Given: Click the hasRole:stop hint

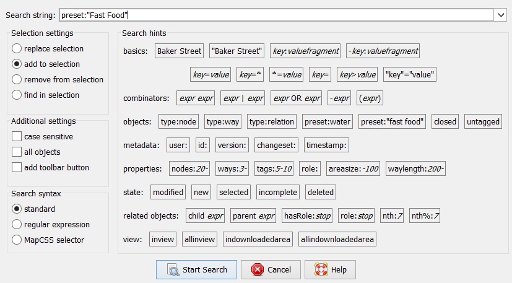Looking at the screenshot, I should (307, 216).
